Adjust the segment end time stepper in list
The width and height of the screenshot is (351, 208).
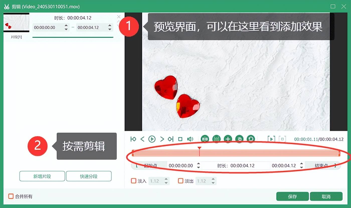click(110, 27)
